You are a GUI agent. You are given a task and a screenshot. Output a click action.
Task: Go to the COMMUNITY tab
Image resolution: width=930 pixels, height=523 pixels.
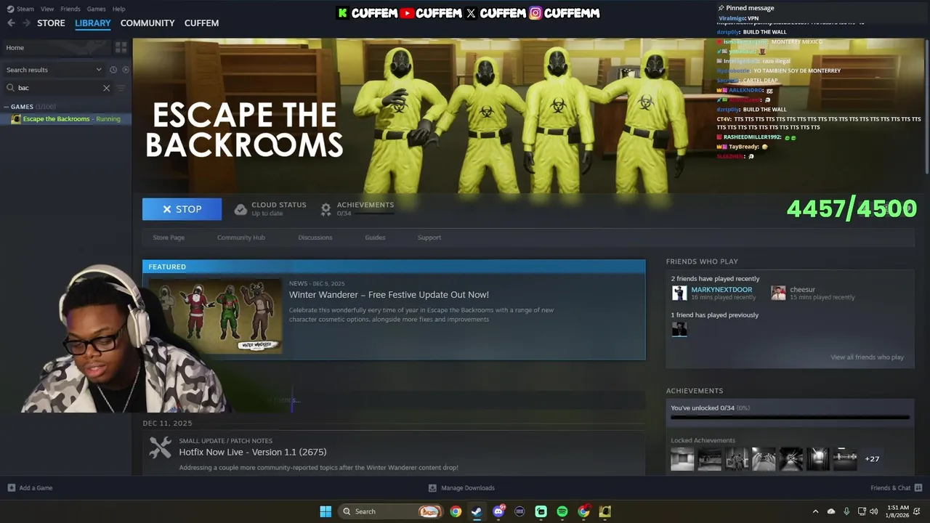(x=147, y=23)
